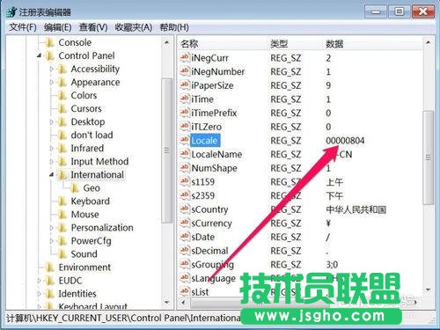Expand the Appearance key
Image resolution: width=440 pixels, height=330 pixels.
pyautogui.click(x=52, y=82)
